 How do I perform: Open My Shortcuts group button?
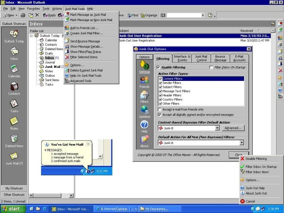tap(14, 188)
